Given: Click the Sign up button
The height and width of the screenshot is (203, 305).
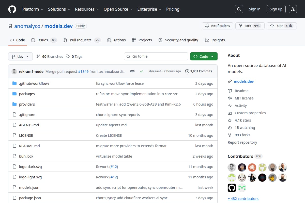Looking at the screenshot, I should [x=276, y=9].
